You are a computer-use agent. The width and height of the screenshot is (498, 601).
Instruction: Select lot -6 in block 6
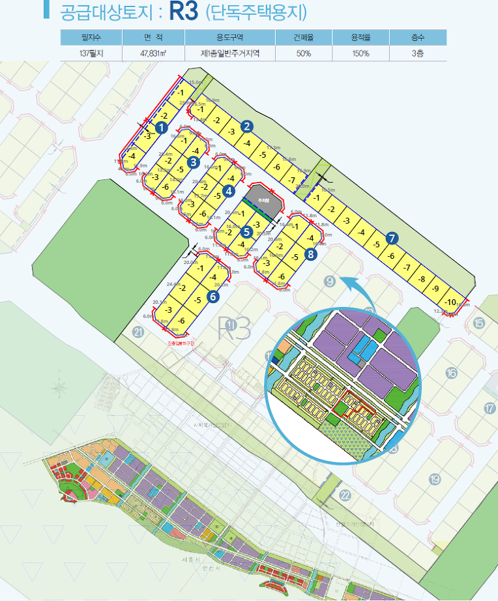click(181, 321)
